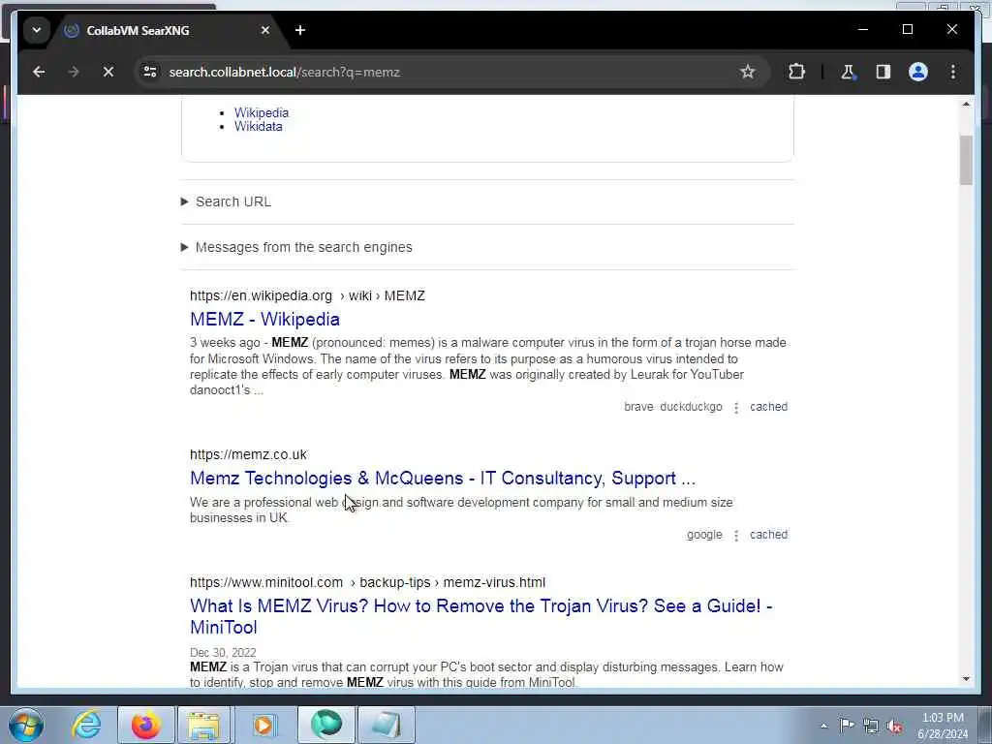Open more options for memz.co.uk result

click(x=736, y=536)
